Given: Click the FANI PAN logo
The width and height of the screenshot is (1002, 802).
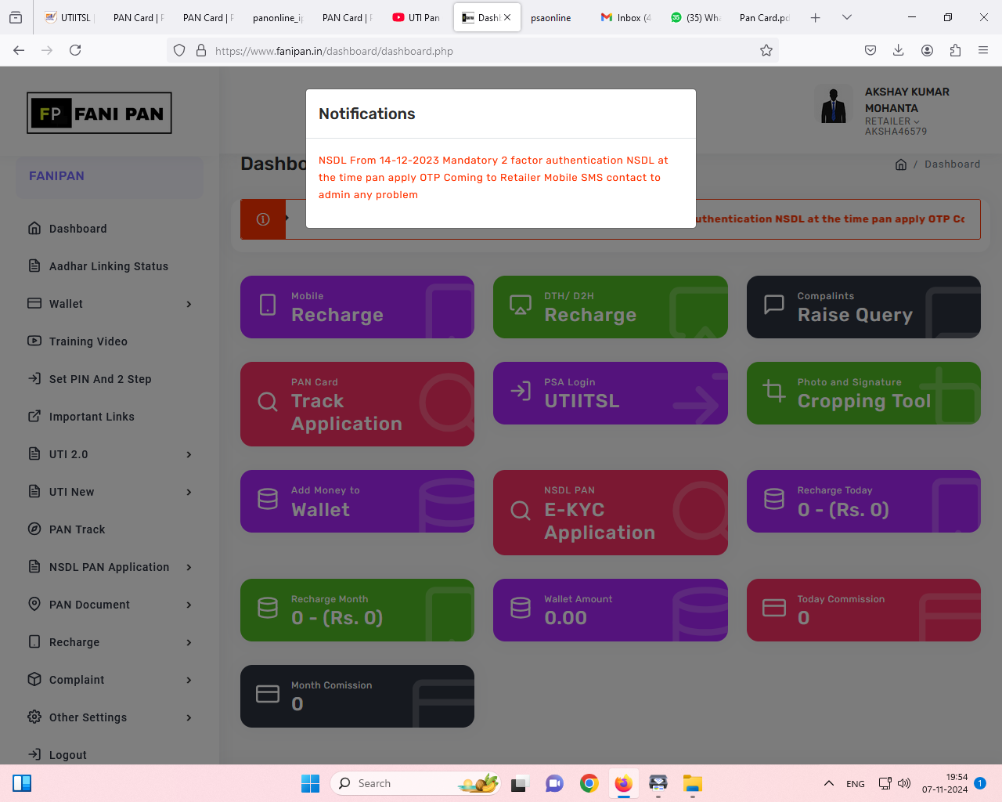Looking at the screenshot, I should click(x=99, y=114).
